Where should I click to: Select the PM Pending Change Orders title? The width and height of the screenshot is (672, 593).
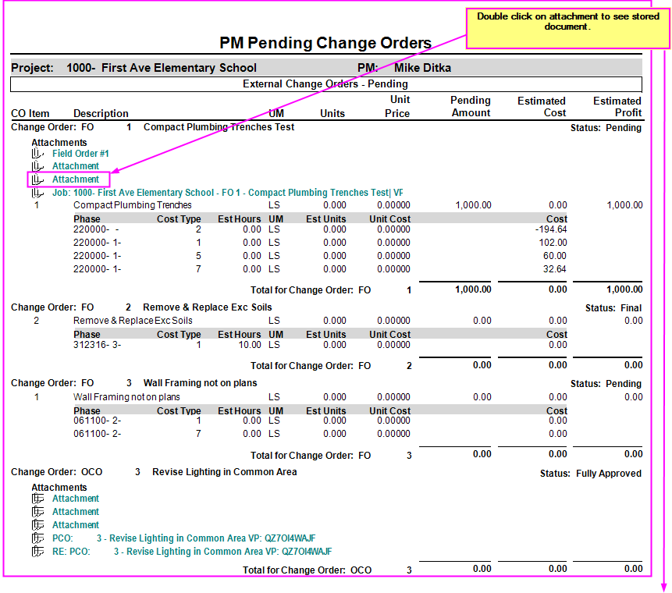click(x=325, y=43)
